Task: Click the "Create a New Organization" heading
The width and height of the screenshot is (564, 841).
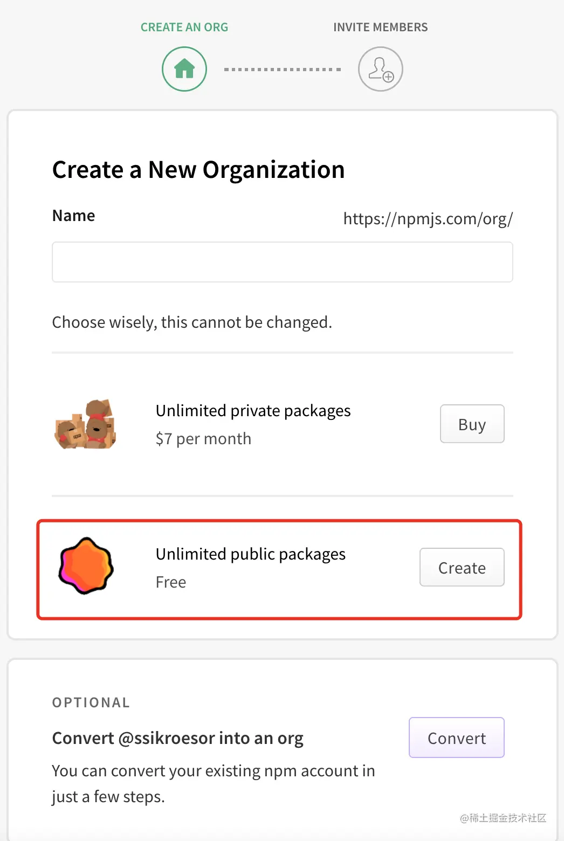Action: (x=198, y=170)
